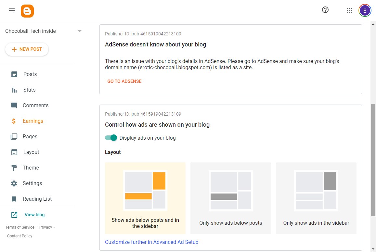Click the Settings gear icon
The width and height of the screenshot is (376, 252).
click(x=14, y=183)
